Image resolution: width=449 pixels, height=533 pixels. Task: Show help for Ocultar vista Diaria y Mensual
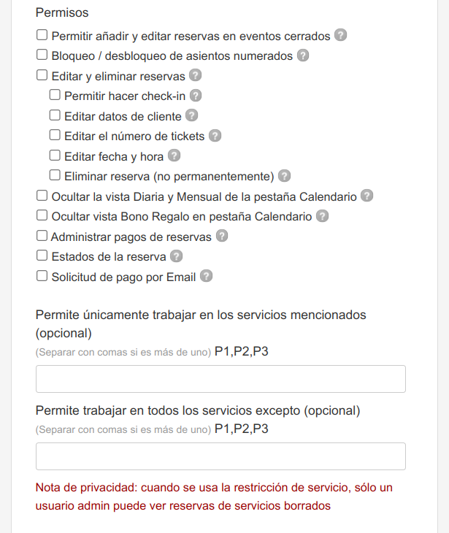click(367, 196)
